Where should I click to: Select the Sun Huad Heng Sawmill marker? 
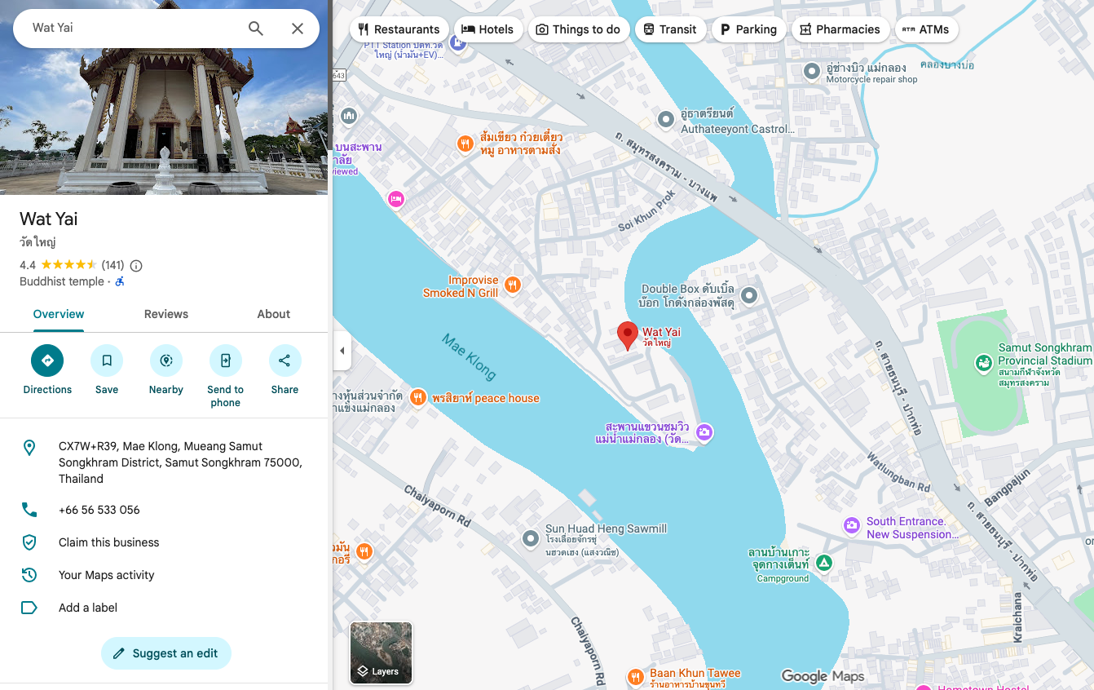(531, 538)
